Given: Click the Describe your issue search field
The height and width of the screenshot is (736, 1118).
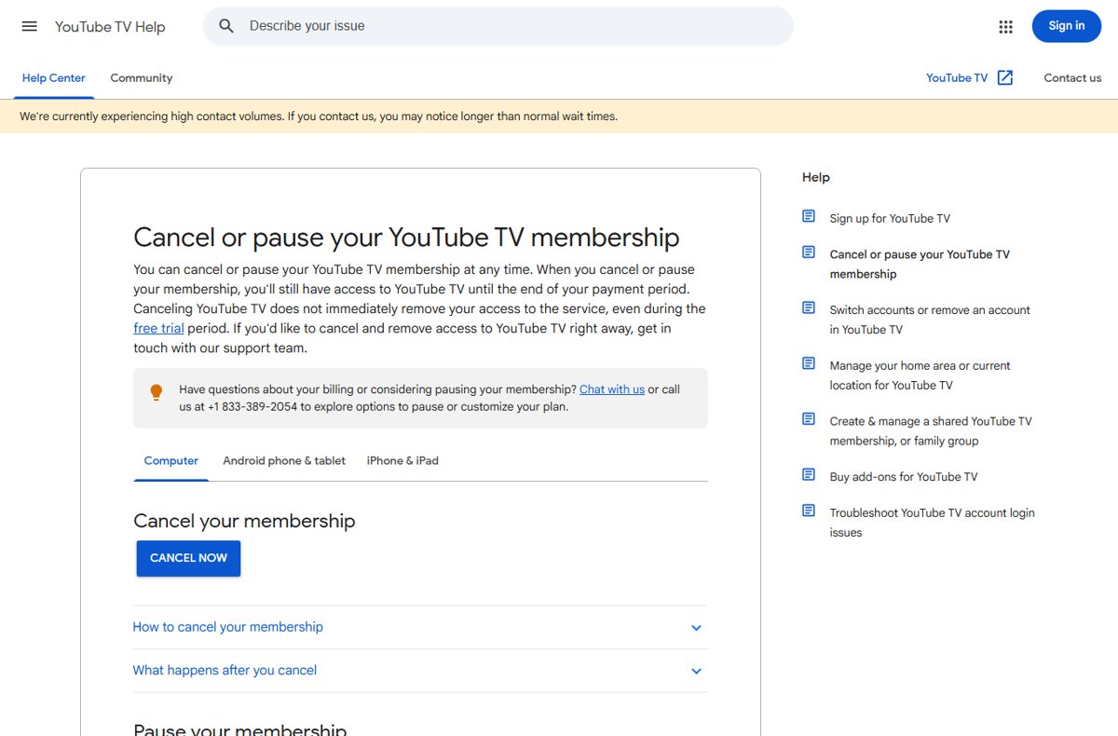Looking at the screenshot, I should pyautogui.click(x=498, y=26).
